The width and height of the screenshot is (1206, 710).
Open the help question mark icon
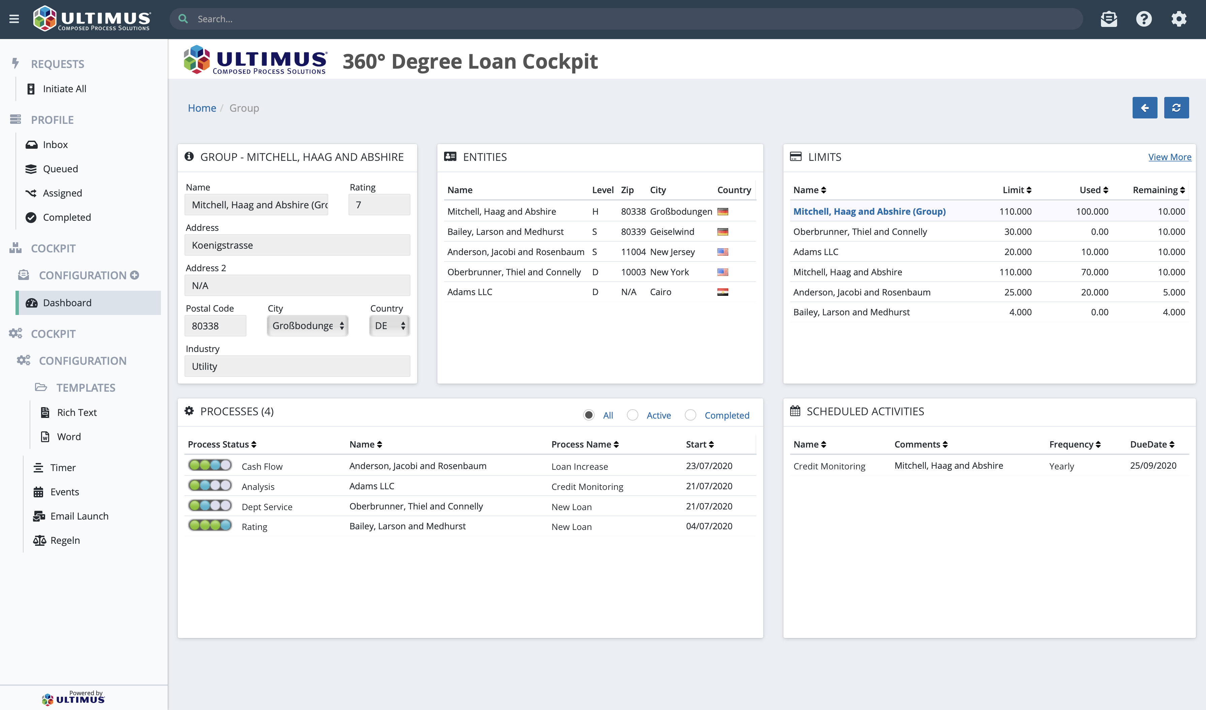click(x=1144, y=19)
